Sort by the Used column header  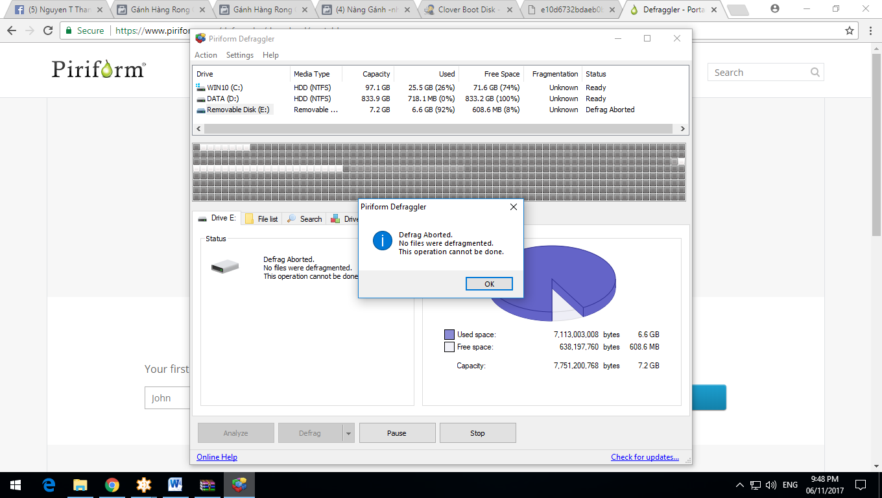tap(426, 74)
